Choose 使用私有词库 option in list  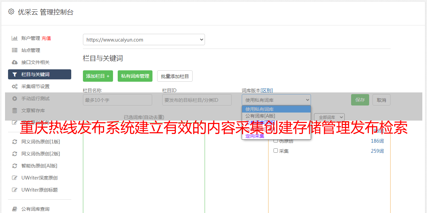tap(276, 109)
